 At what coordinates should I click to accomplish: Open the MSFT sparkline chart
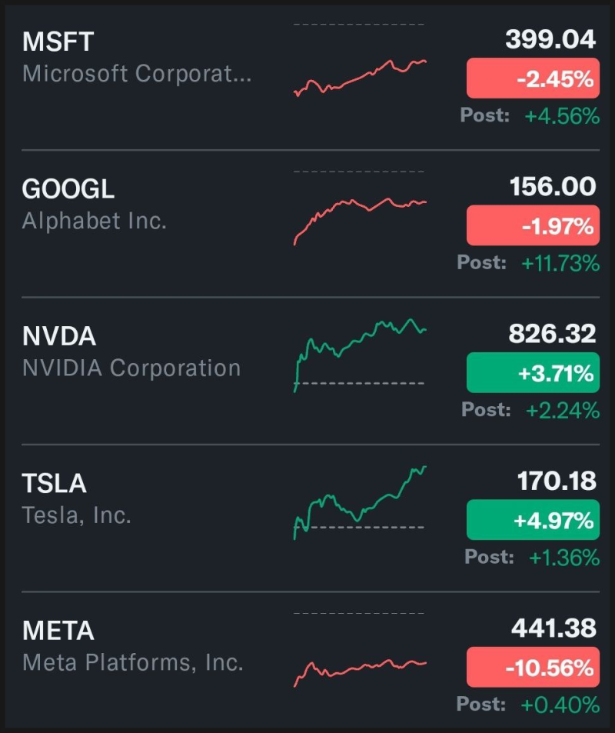coord(360,77)
